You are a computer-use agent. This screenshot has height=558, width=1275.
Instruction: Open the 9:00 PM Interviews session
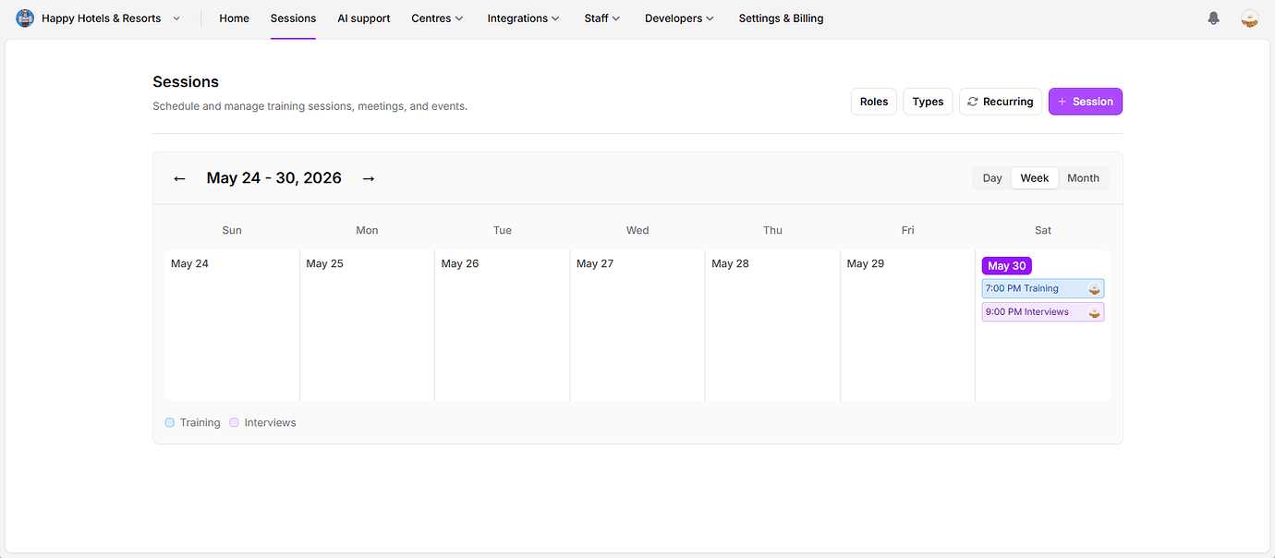pos(1043,312)
